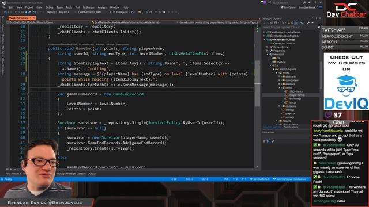The height and width of the screenshot is (207, 369).
Task: Open the WastefulHub type navigation dropdown
Action: click(x=133, y=22)
